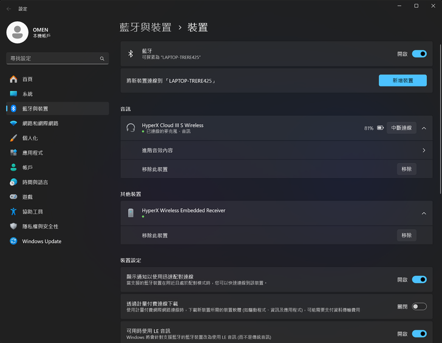Image resolution: width=442 pixels, height=343 pixels.
Task: Open 系統 in the sidebar menu
Action: 27,94
